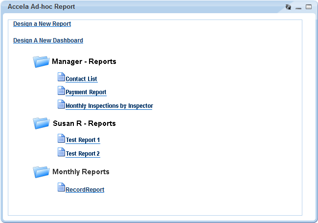
Task: Select the document icon next to Test Report 1
Action: [61, 139]
